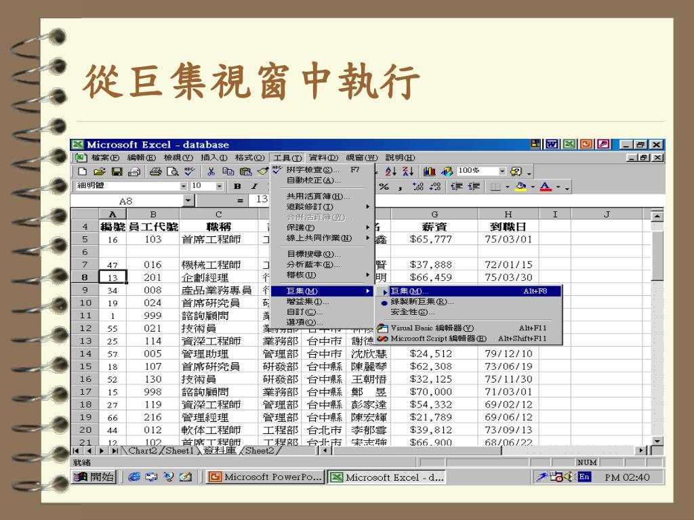Open the font name dropdown arrow
The width and height of the screenshot is (694, 520).
click(x=184, y=187)
